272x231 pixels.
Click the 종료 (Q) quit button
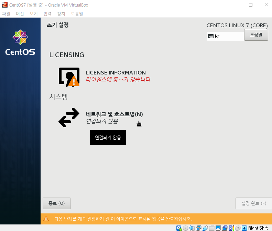pyautogui.click(x=57, y=203)
